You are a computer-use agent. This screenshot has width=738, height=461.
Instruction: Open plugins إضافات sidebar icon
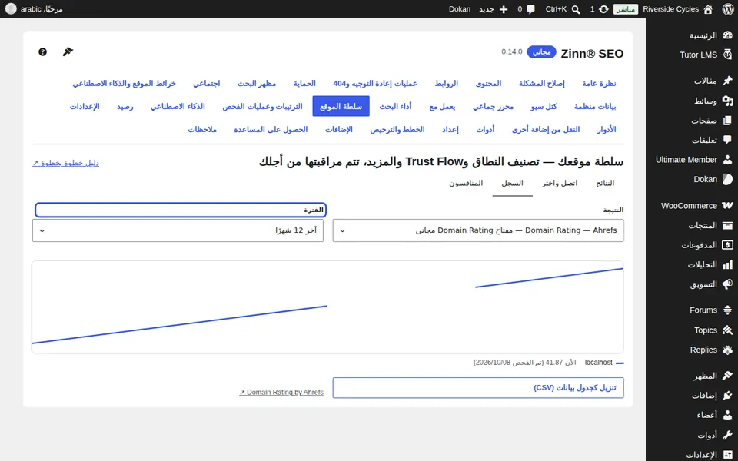click(728, 396)
